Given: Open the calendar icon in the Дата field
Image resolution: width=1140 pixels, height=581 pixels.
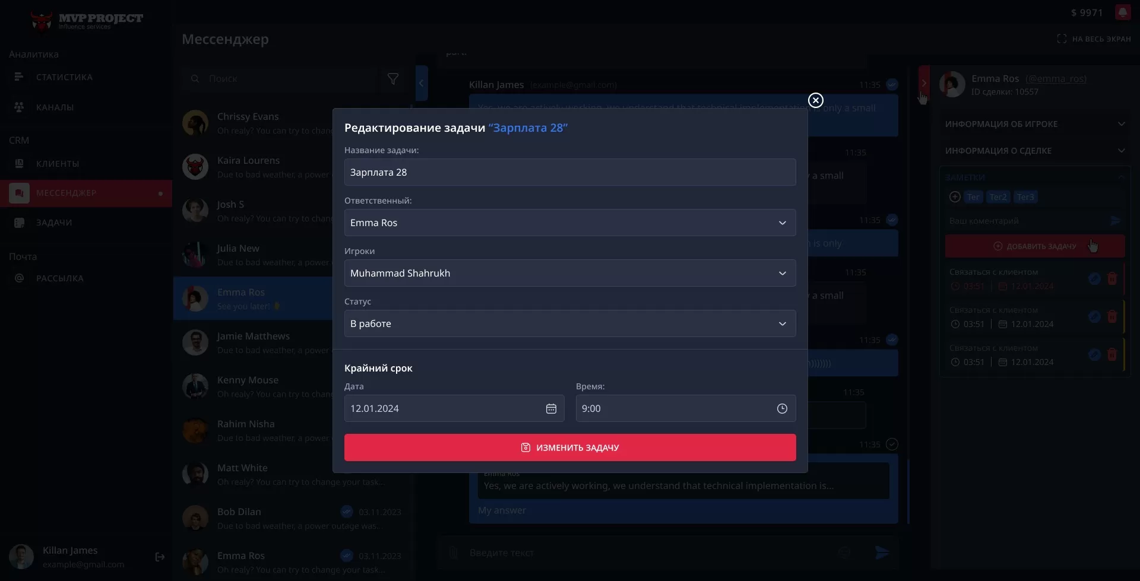Looking at the screenshot, I should pyautogui.click(x=552, y=408).
